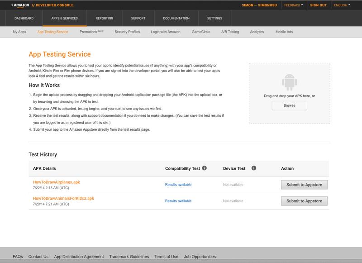Open Job Opportunities footer link

(200, 257)
